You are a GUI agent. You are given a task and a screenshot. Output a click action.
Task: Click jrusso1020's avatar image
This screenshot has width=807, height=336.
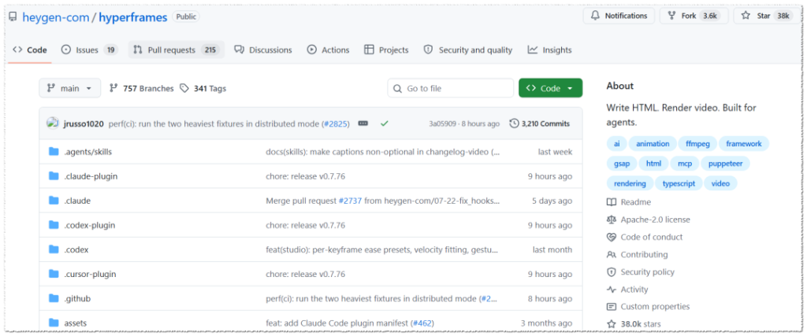click(x=53, y=124)
